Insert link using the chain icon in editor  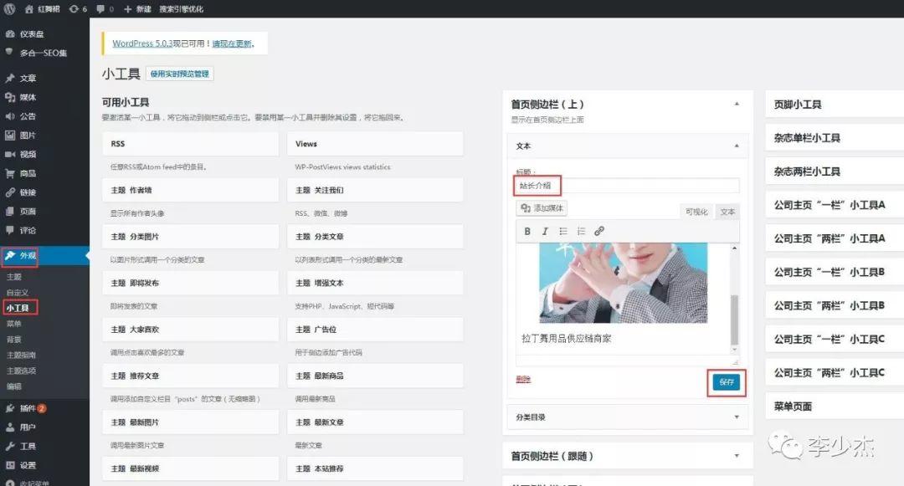599,231
